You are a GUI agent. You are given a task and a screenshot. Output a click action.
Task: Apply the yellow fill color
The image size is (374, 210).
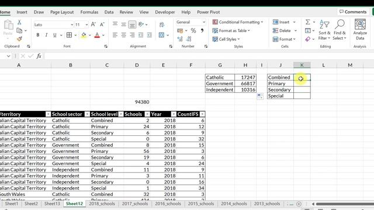point(84,35)
